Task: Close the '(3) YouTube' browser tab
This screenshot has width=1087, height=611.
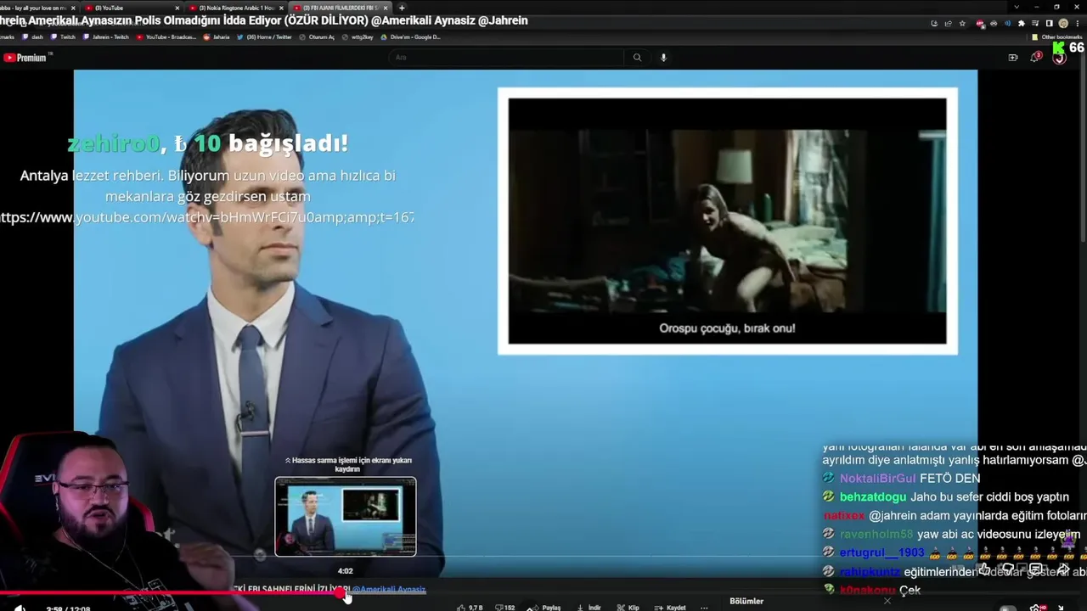Action: pos(177,8)
